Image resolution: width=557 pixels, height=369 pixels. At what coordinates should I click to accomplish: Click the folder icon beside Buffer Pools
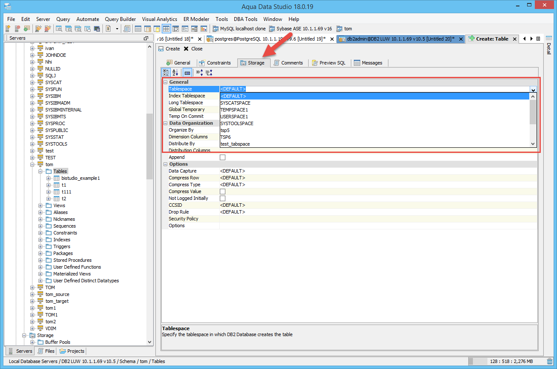click(x=40, y=342)
